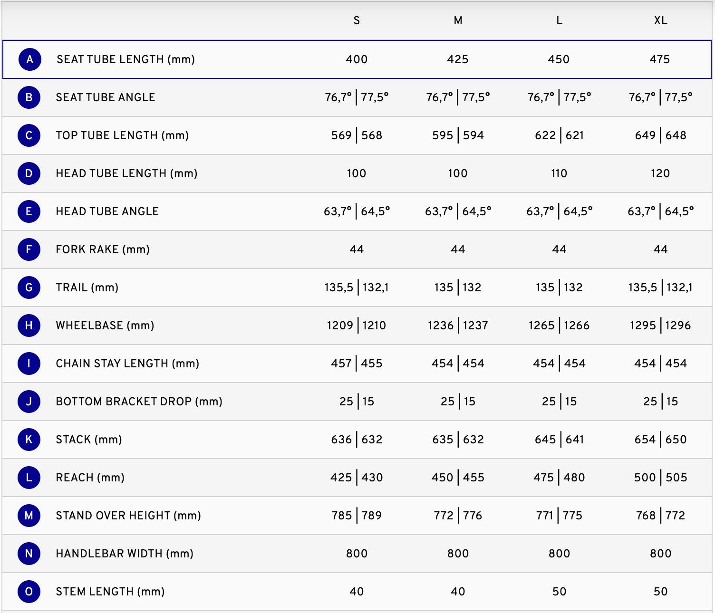
Task: Click the WHEELBASE (mm) label
Action: pyautogui.click(x=105, y=326)
